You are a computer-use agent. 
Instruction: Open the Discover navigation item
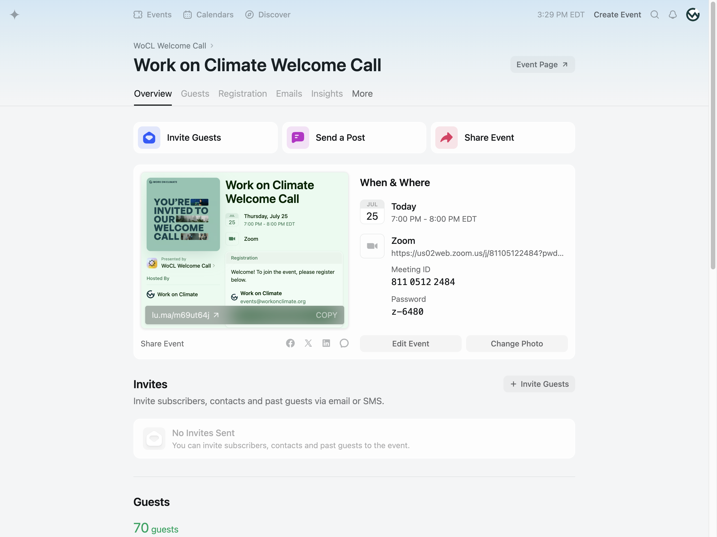268,15
